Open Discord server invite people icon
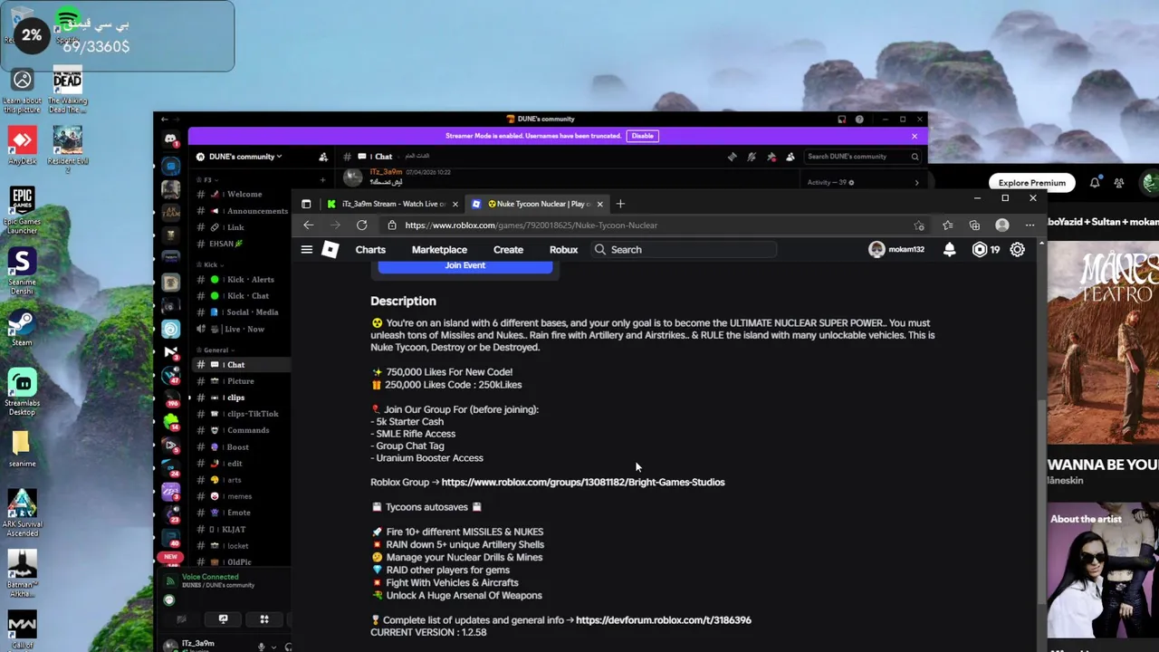Screen dimensions: 1159x652 [x=323, y=157]
